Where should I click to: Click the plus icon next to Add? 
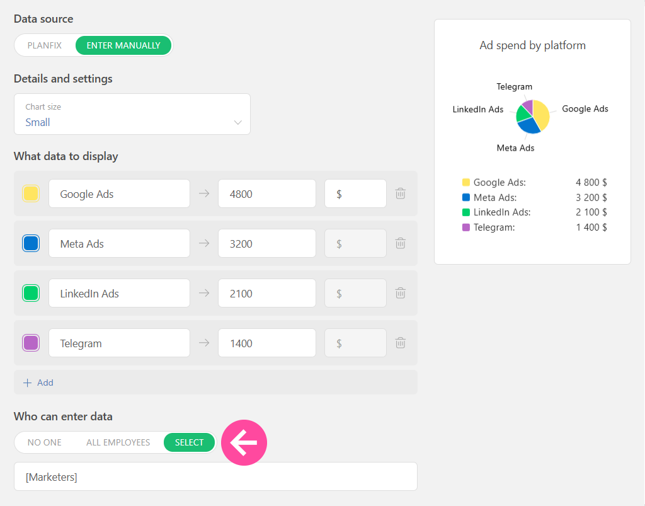27,382
